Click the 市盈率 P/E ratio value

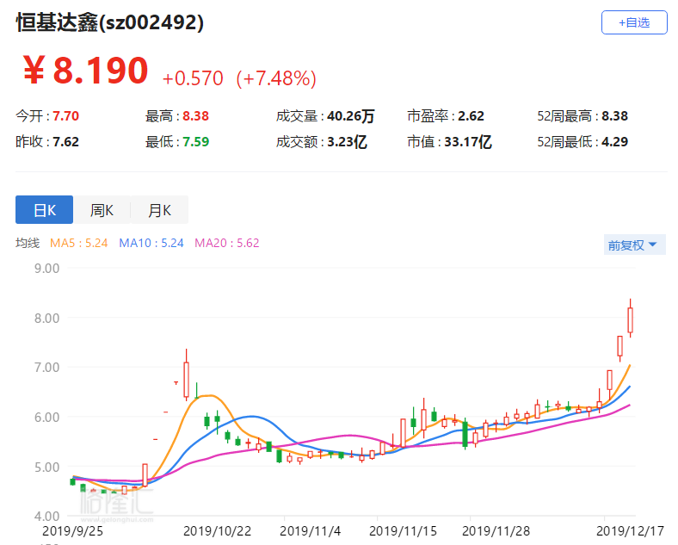tap(471, 116)
